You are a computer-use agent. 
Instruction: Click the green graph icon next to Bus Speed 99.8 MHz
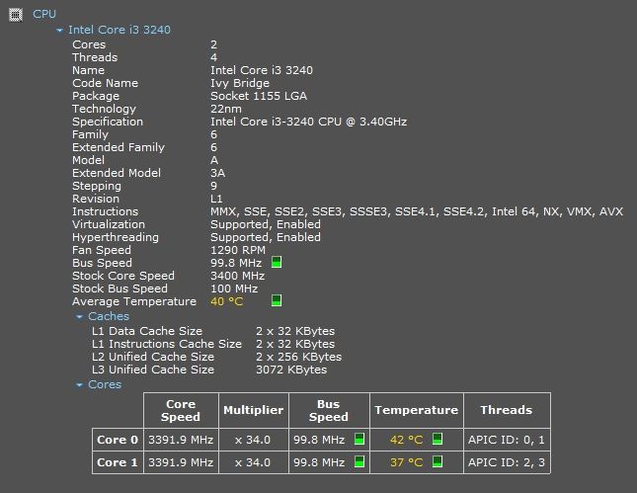[x=277, y=262]
